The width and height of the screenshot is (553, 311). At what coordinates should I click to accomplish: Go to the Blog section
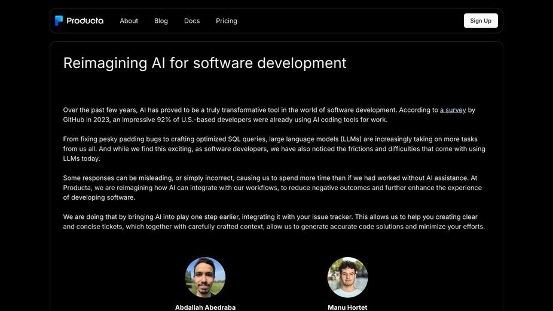point(161,21)
